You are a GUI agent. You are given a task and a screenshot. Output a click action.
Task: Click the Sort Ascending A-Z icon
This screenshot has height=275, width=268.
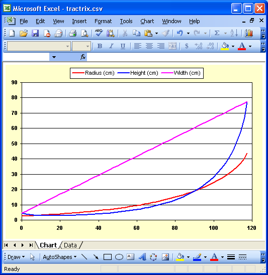pos(234,33)
